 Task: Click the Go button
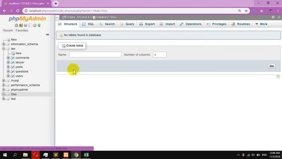click(271, 66)
